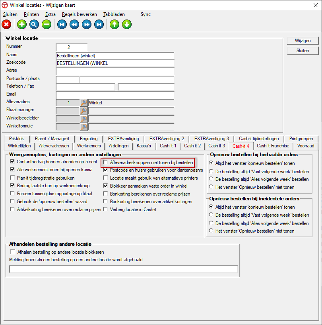Open the Printen menu

[31, 14]
